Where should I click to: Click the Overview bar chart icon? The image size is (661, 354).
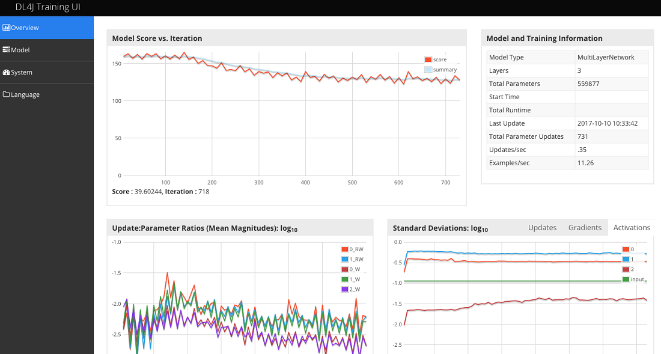[7, 28]
